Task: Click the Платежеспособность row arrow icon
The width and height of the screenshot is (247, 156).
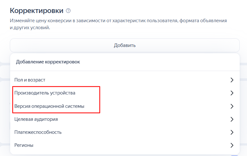Action: tap(232, 132)
